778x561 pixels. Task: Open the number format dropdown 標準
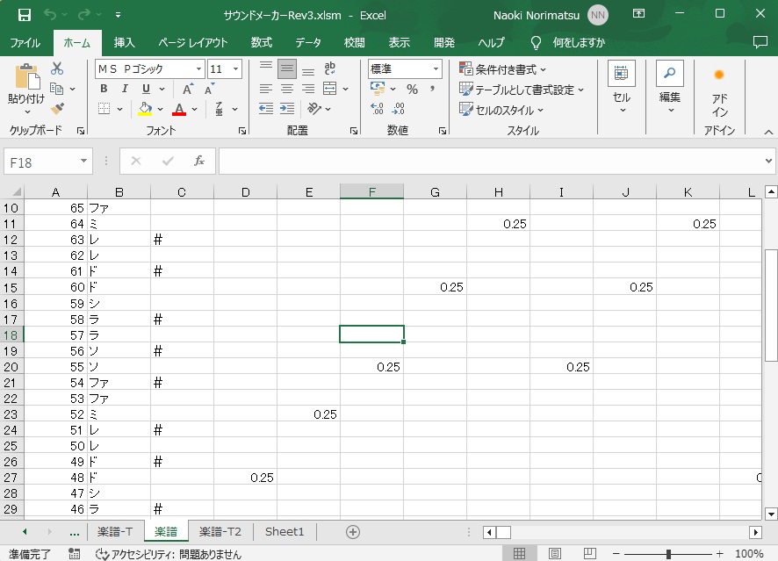[x=436, y=68]
